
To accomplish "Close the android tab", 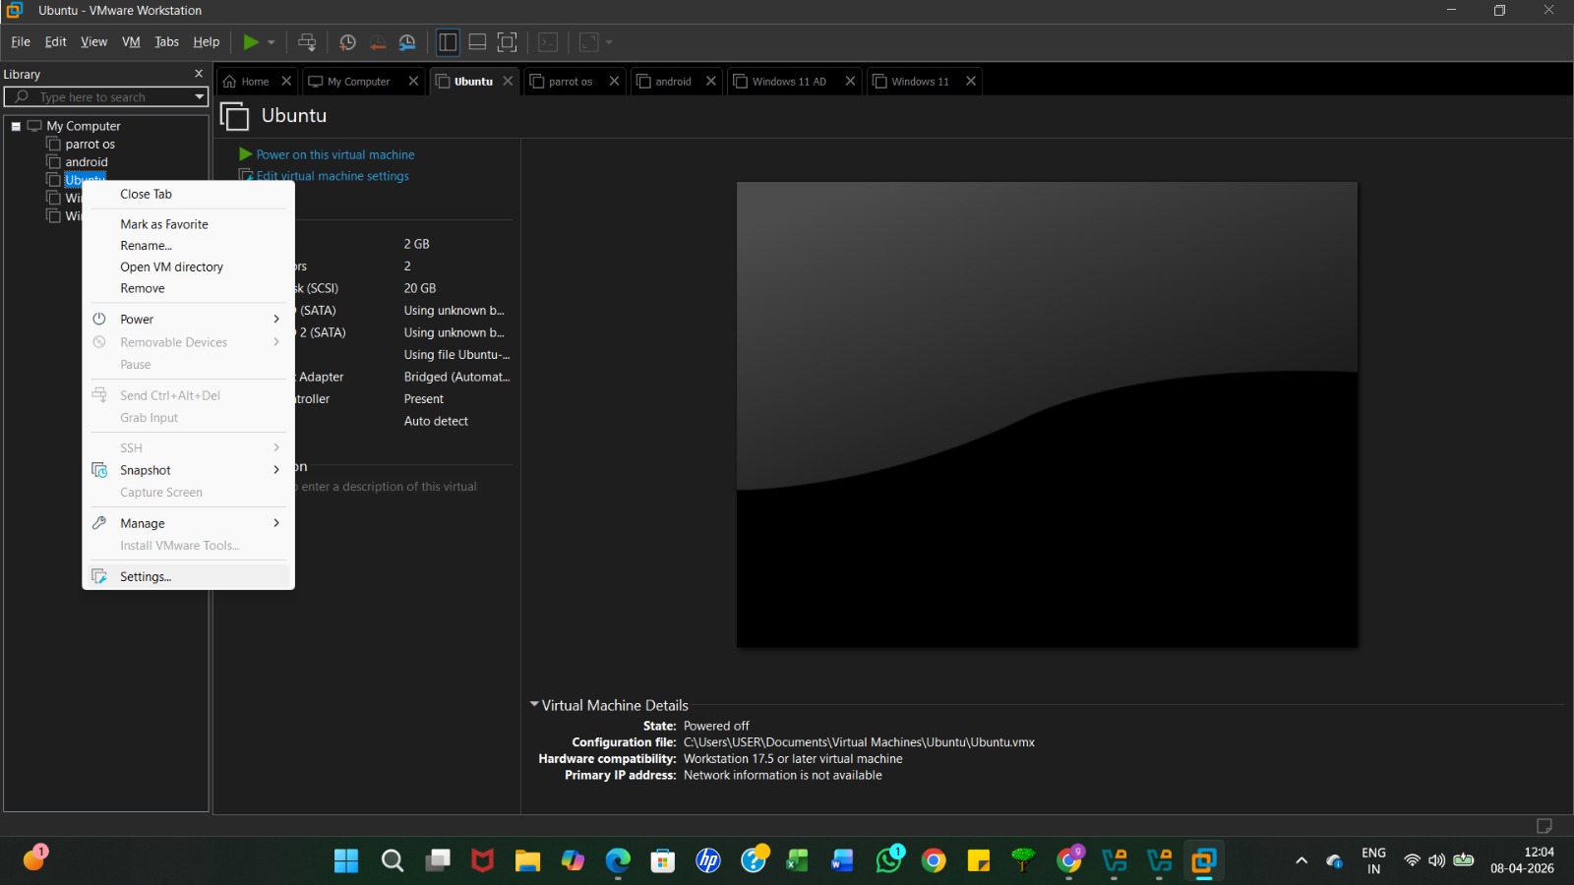I will (x=711, y=82).
